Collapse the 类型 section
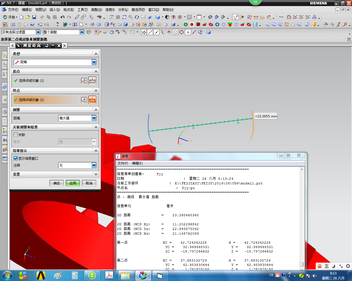The width and height of the screenshot is (352, 281). [96, 54]
